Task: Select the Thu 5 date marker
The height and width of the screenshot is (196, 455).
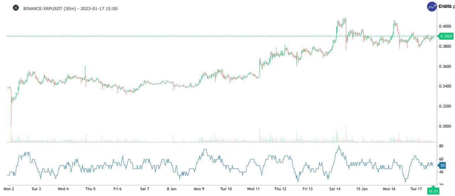Action: (x=90, y=189)
